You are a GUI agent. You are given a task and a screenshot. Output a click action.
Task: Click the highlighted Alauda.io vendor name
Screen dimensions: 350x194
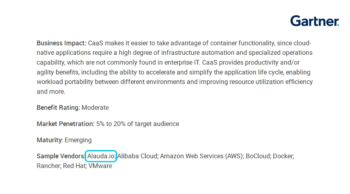point(101,156)
